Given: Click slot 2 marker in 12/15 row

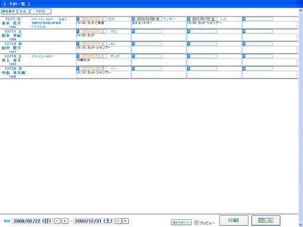Looking at the screenshot, I should [133, 44].
